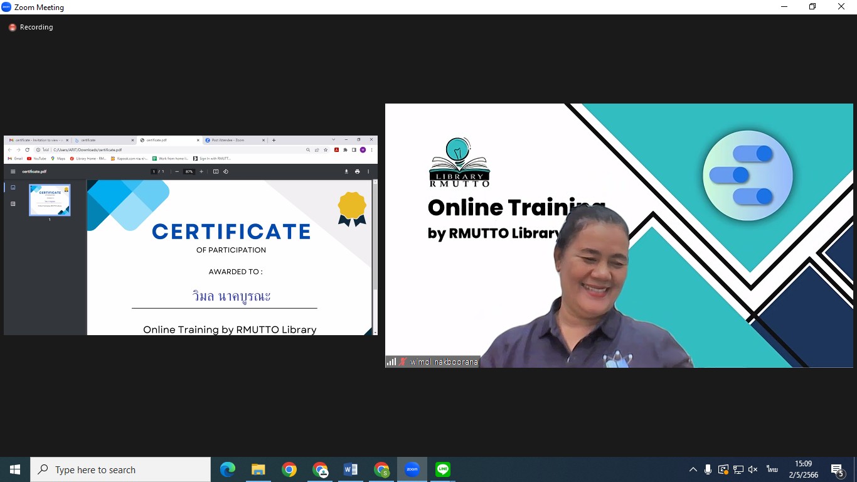Close the Post Attendee - Zoom tab

click(x=263, y=140)
